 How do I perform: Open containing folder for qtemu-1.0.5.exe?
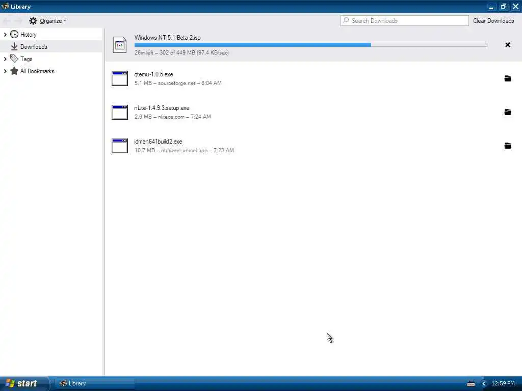507,78
